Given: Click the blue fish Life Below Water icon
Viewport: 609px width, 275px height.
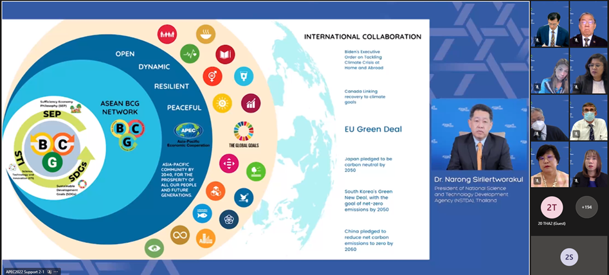Looking at the screenshot, I should pyautogui.click(x=203, y=213).
